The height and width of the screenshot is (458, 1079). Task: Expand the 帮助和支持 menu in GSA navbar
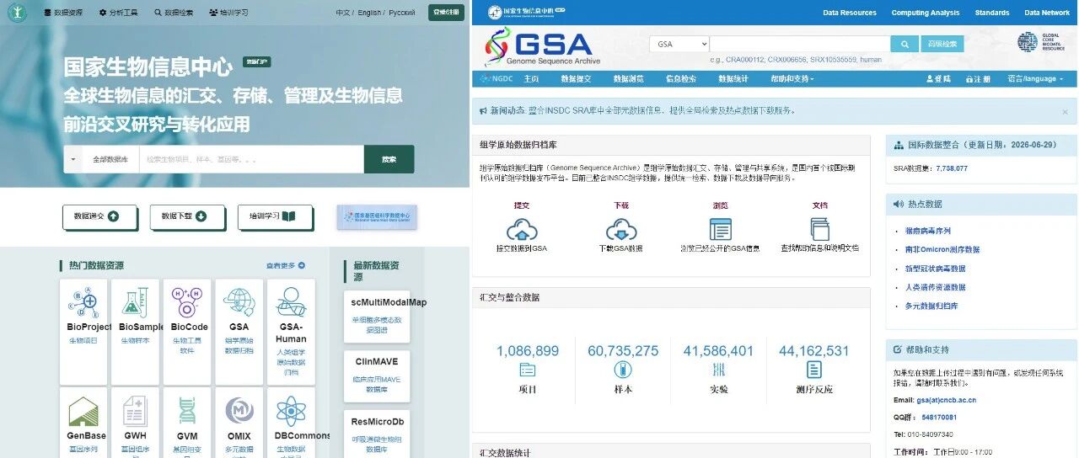tap(792, 78)
